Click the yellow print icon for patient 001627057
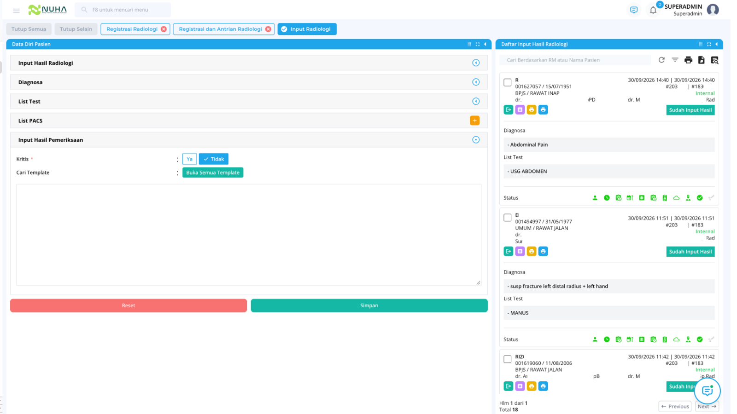The width and height of the screenshot is (737, 414). tap(532, 110)
